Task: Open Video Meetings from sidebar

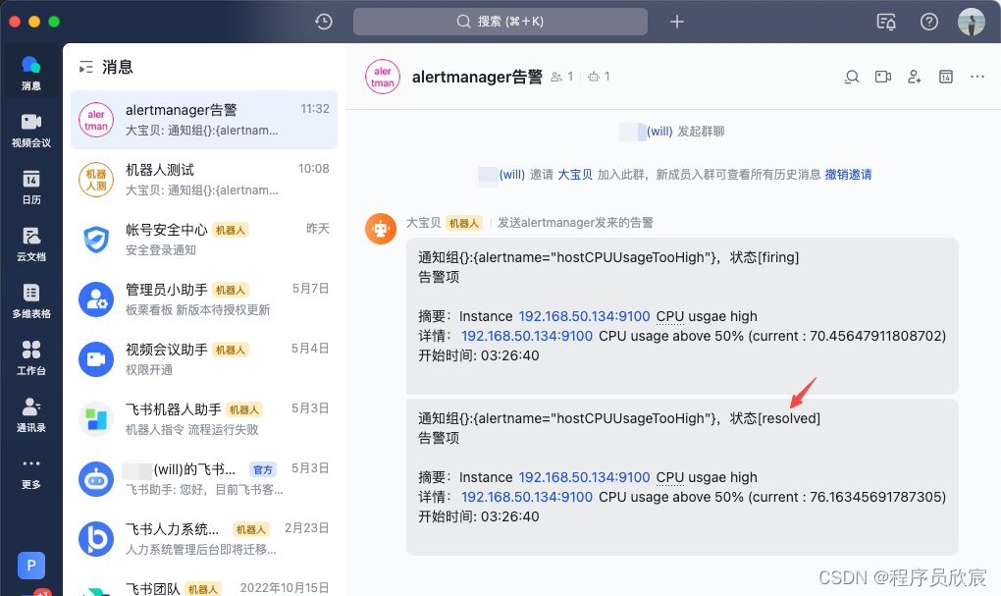Action: pos(30,130)
